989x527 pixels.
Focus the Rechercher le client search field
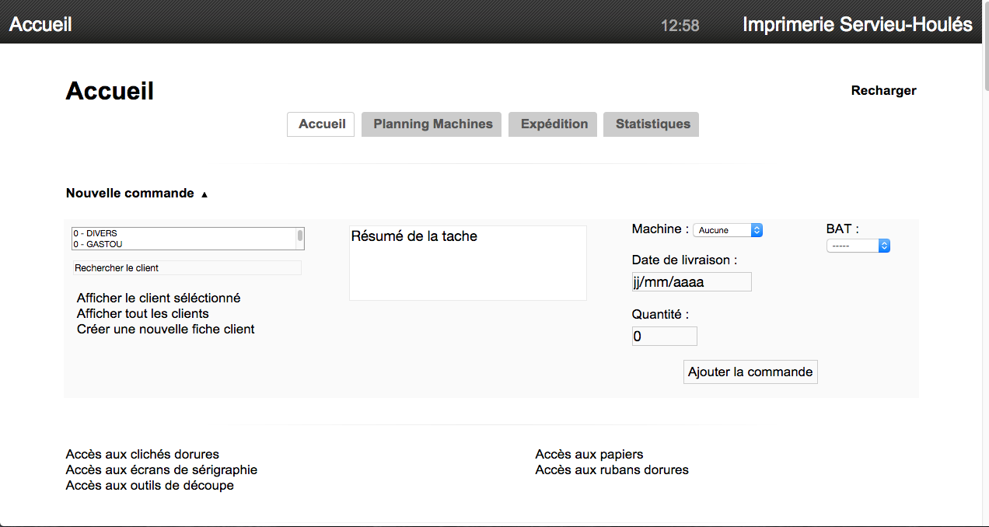click(x=187, y=268)
